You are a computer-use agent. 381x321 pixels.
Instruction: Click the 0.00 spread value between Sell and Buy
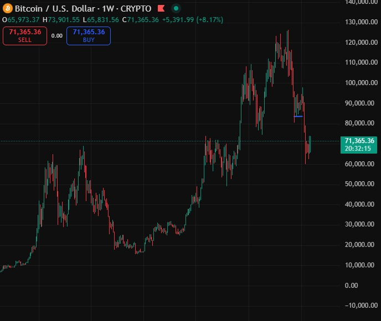[57, 36]
